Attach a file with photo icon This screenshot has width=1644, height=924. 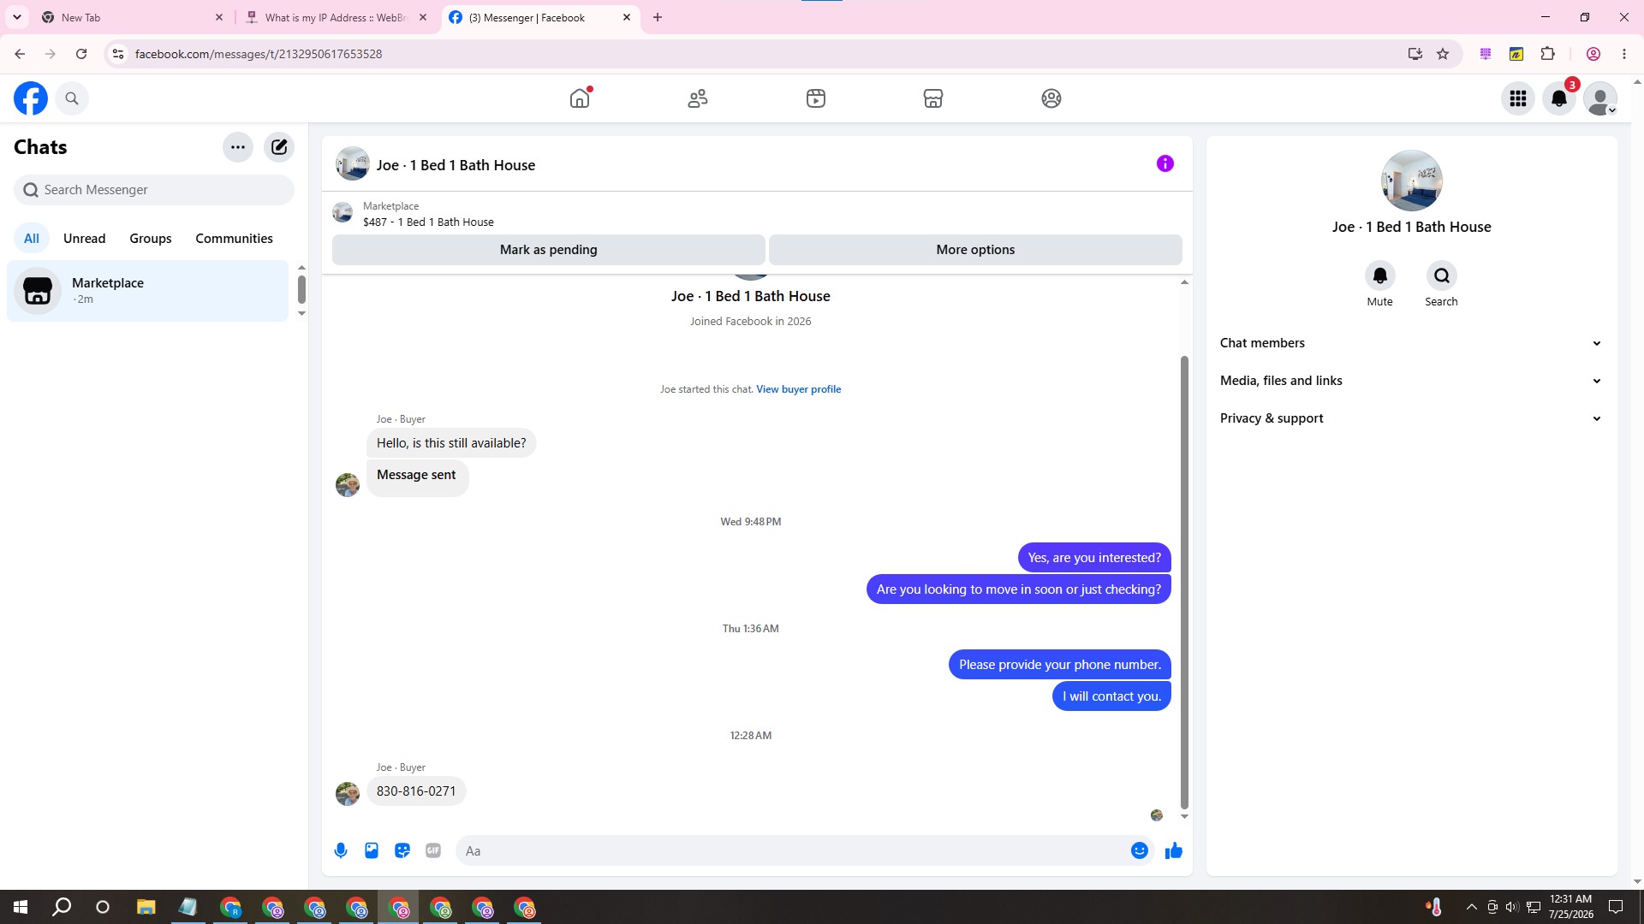[372, 850]
